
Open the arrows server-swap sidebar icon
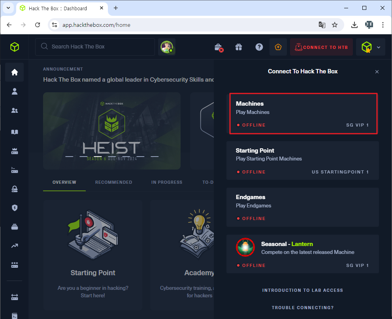(15, 297)
